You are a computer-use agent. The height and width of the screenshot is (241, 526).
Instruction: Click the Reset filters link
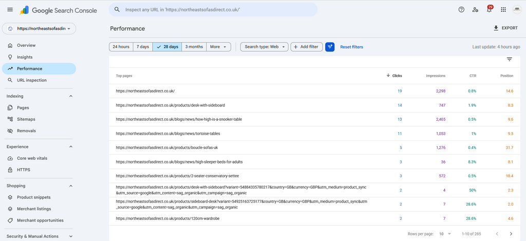[x=351, y=47]
